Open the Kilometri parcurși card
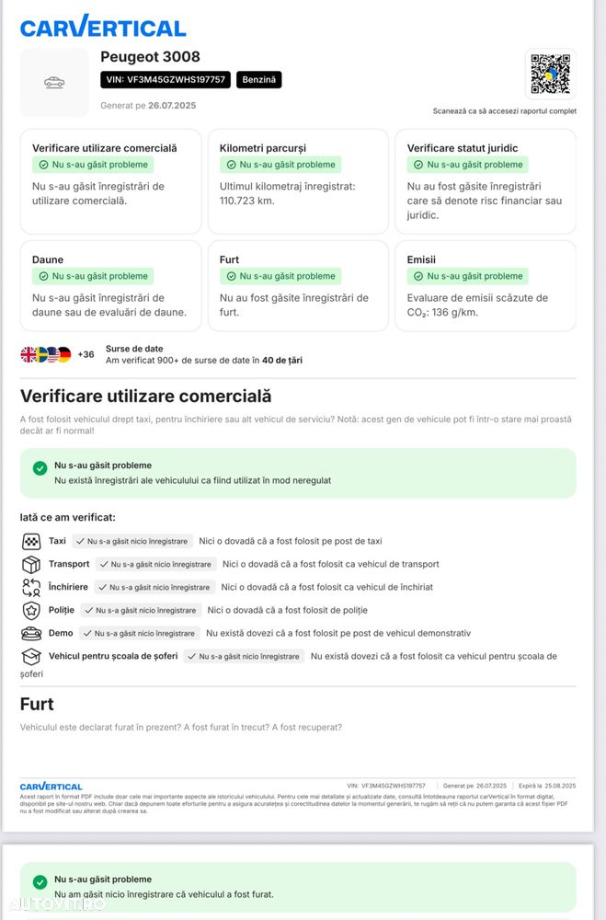This screenshot has height=920, width=606. tap(298, 181)
